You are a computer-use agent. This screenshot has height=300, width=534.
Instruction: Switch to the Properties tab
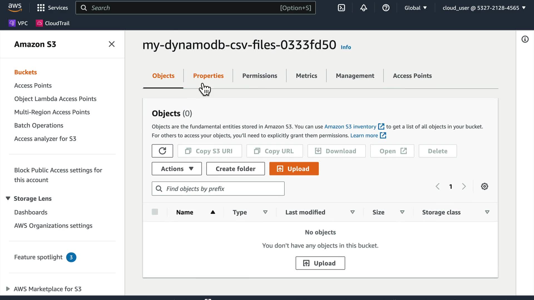pos(208,76)
